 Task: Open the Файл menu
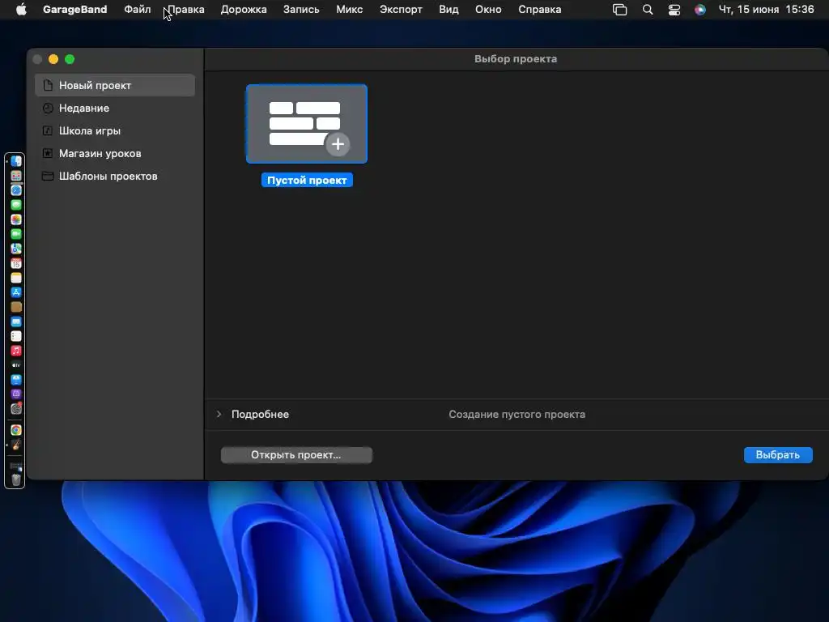tap(138, 10)
